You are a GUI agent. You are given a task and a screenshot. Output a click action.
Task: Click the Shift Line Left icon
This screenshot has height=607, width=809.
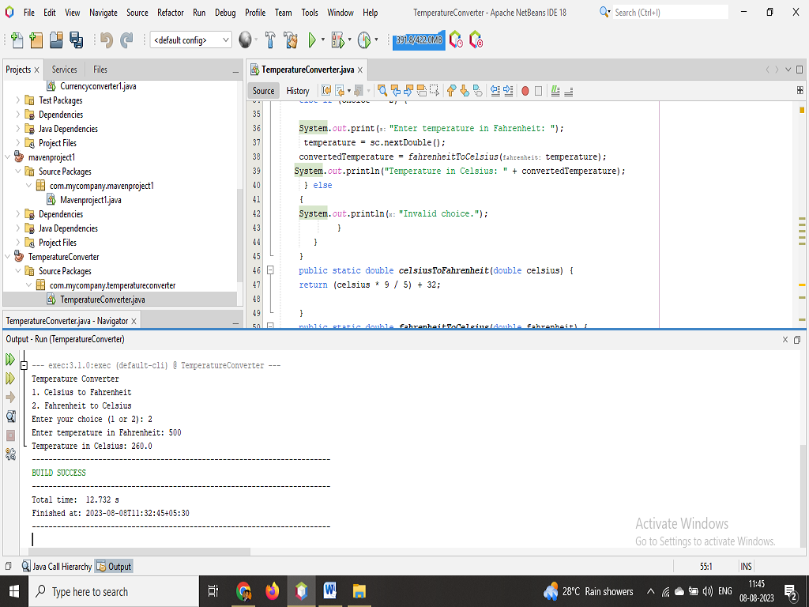click(495, 91)
